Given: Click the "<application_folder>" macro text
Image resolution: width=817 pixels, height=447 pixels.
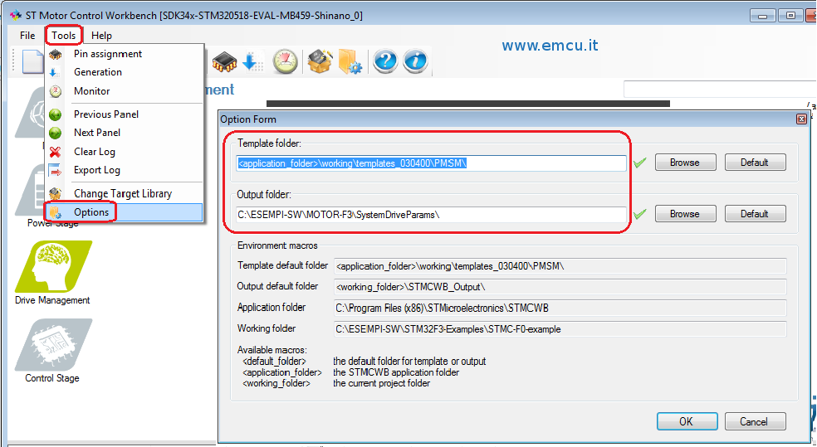Looking at the screenshot, I should 282,372.
